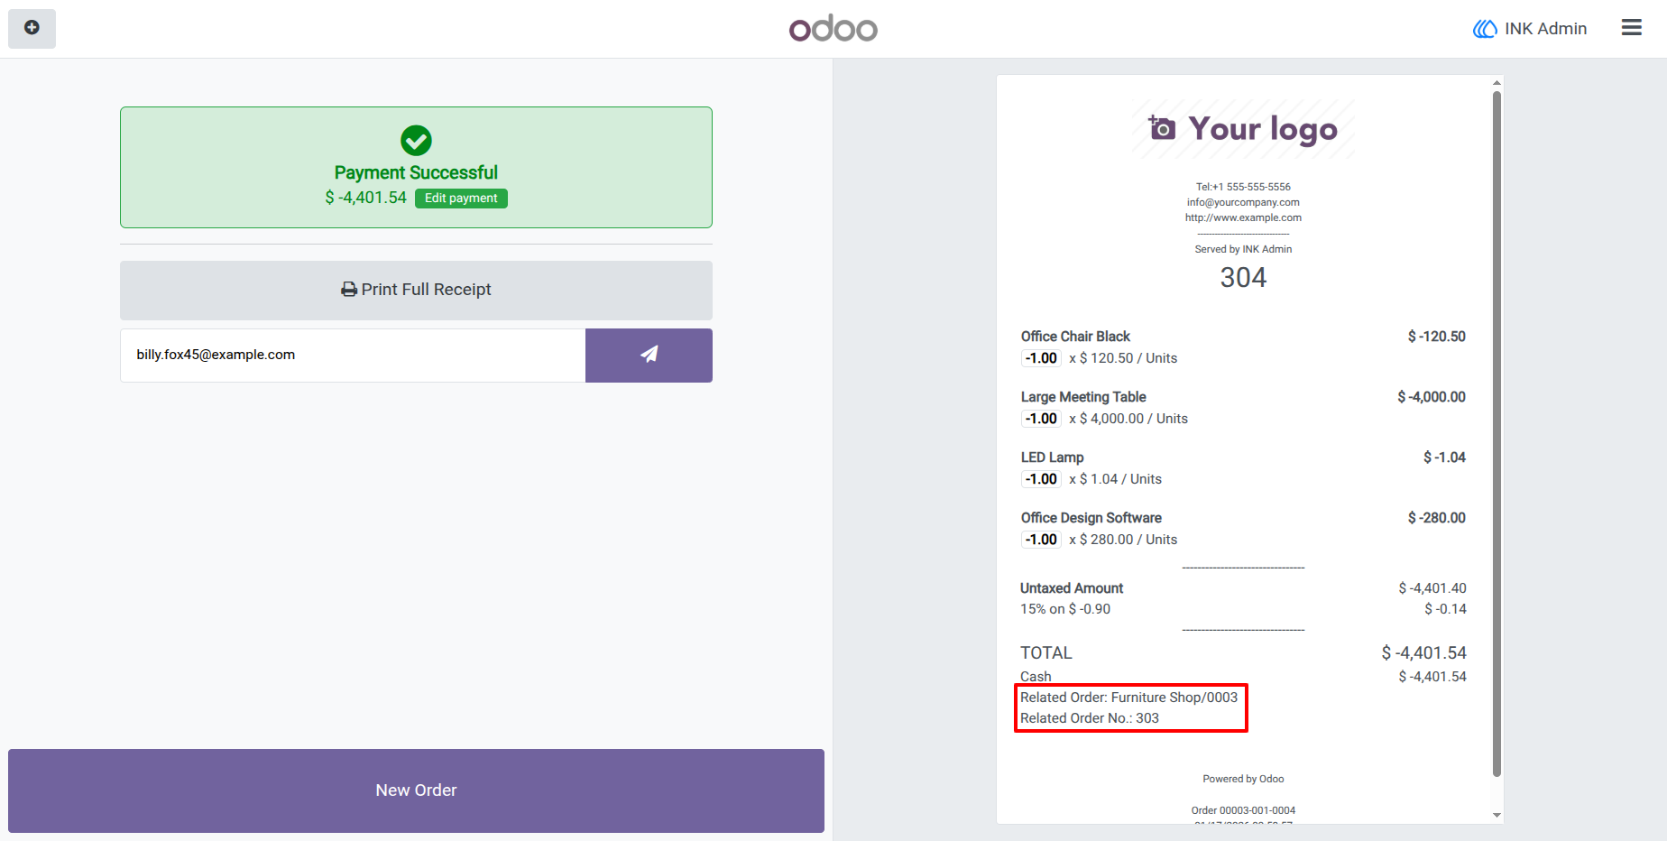The width and height of the screenshot is (1667, 841).
Task: Click the Related Order Furniture Shop/0003 text
Action: 1128,698
